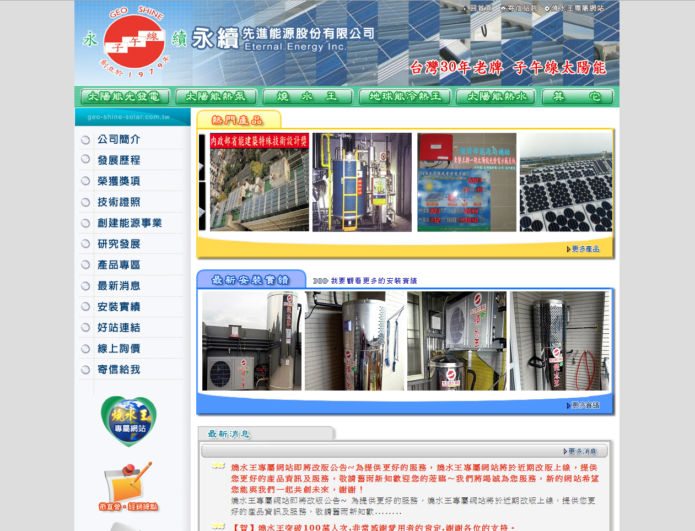Open 太陽能熱水 navigation tab
The height and width of the screenshot is (531, 695).
click(x=497, y=97)
